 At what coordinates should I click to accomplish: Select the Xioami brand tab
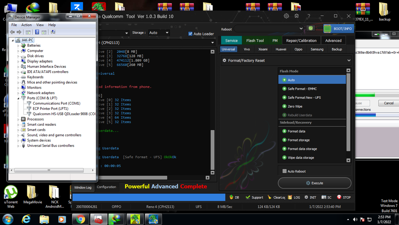(263, 49)
